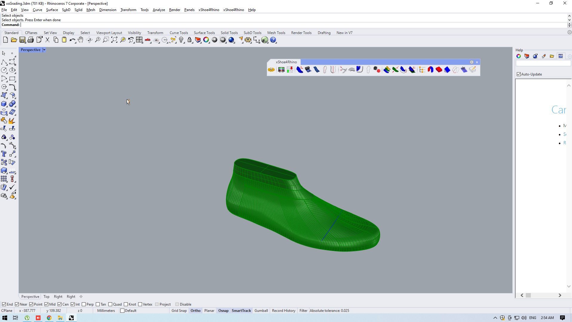The width and height of the screenshot is (572, 322).
Task: Click the yellow gear icon in xShoe4Rhino toolbar
Action: tap(271, 70)
